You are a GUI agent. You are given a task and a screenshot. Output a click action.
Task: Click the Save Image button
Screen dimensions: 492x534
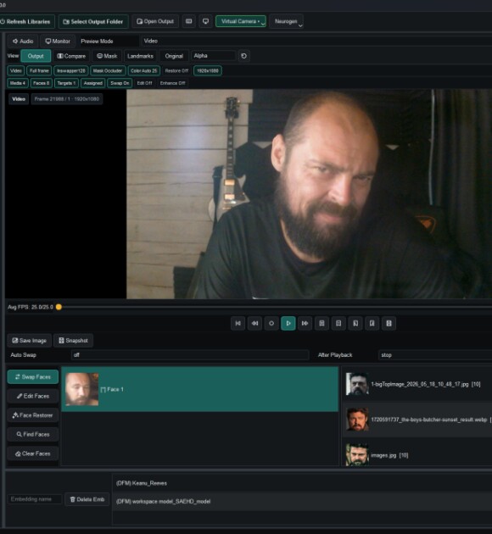(x=30, y=341)
